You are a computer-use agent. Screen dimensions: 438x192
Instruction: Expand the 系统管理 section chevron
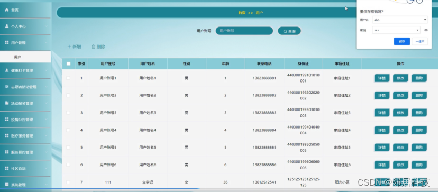tap(46, 185)
